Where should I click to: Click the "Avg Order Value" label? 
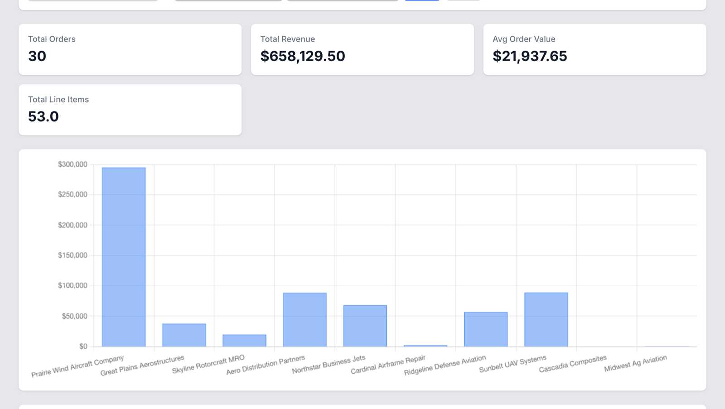pos(524,39)
